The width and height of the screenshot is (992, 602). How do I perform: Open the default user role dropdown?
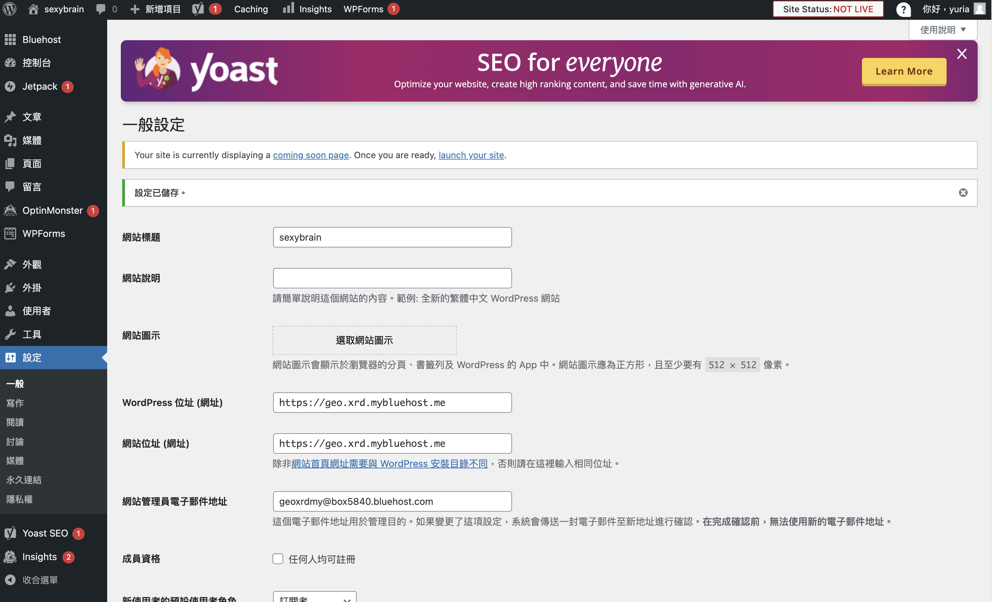click(315, 597)
